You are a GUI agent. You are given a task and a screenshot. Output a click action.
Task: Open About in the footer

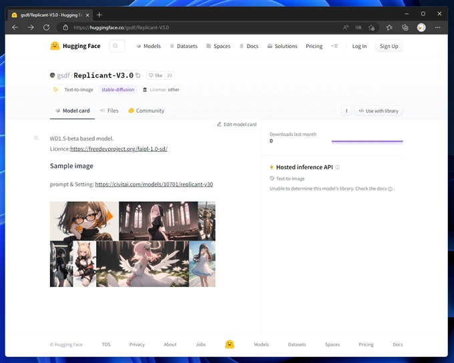pos(170,344)
